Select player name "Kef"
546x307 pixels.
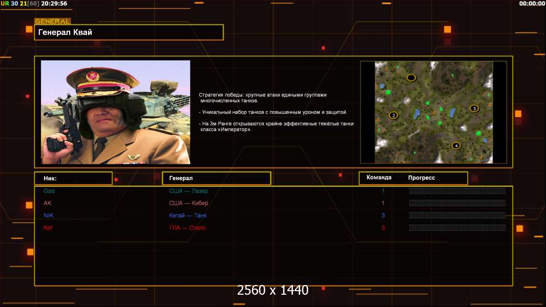[48, 228]
